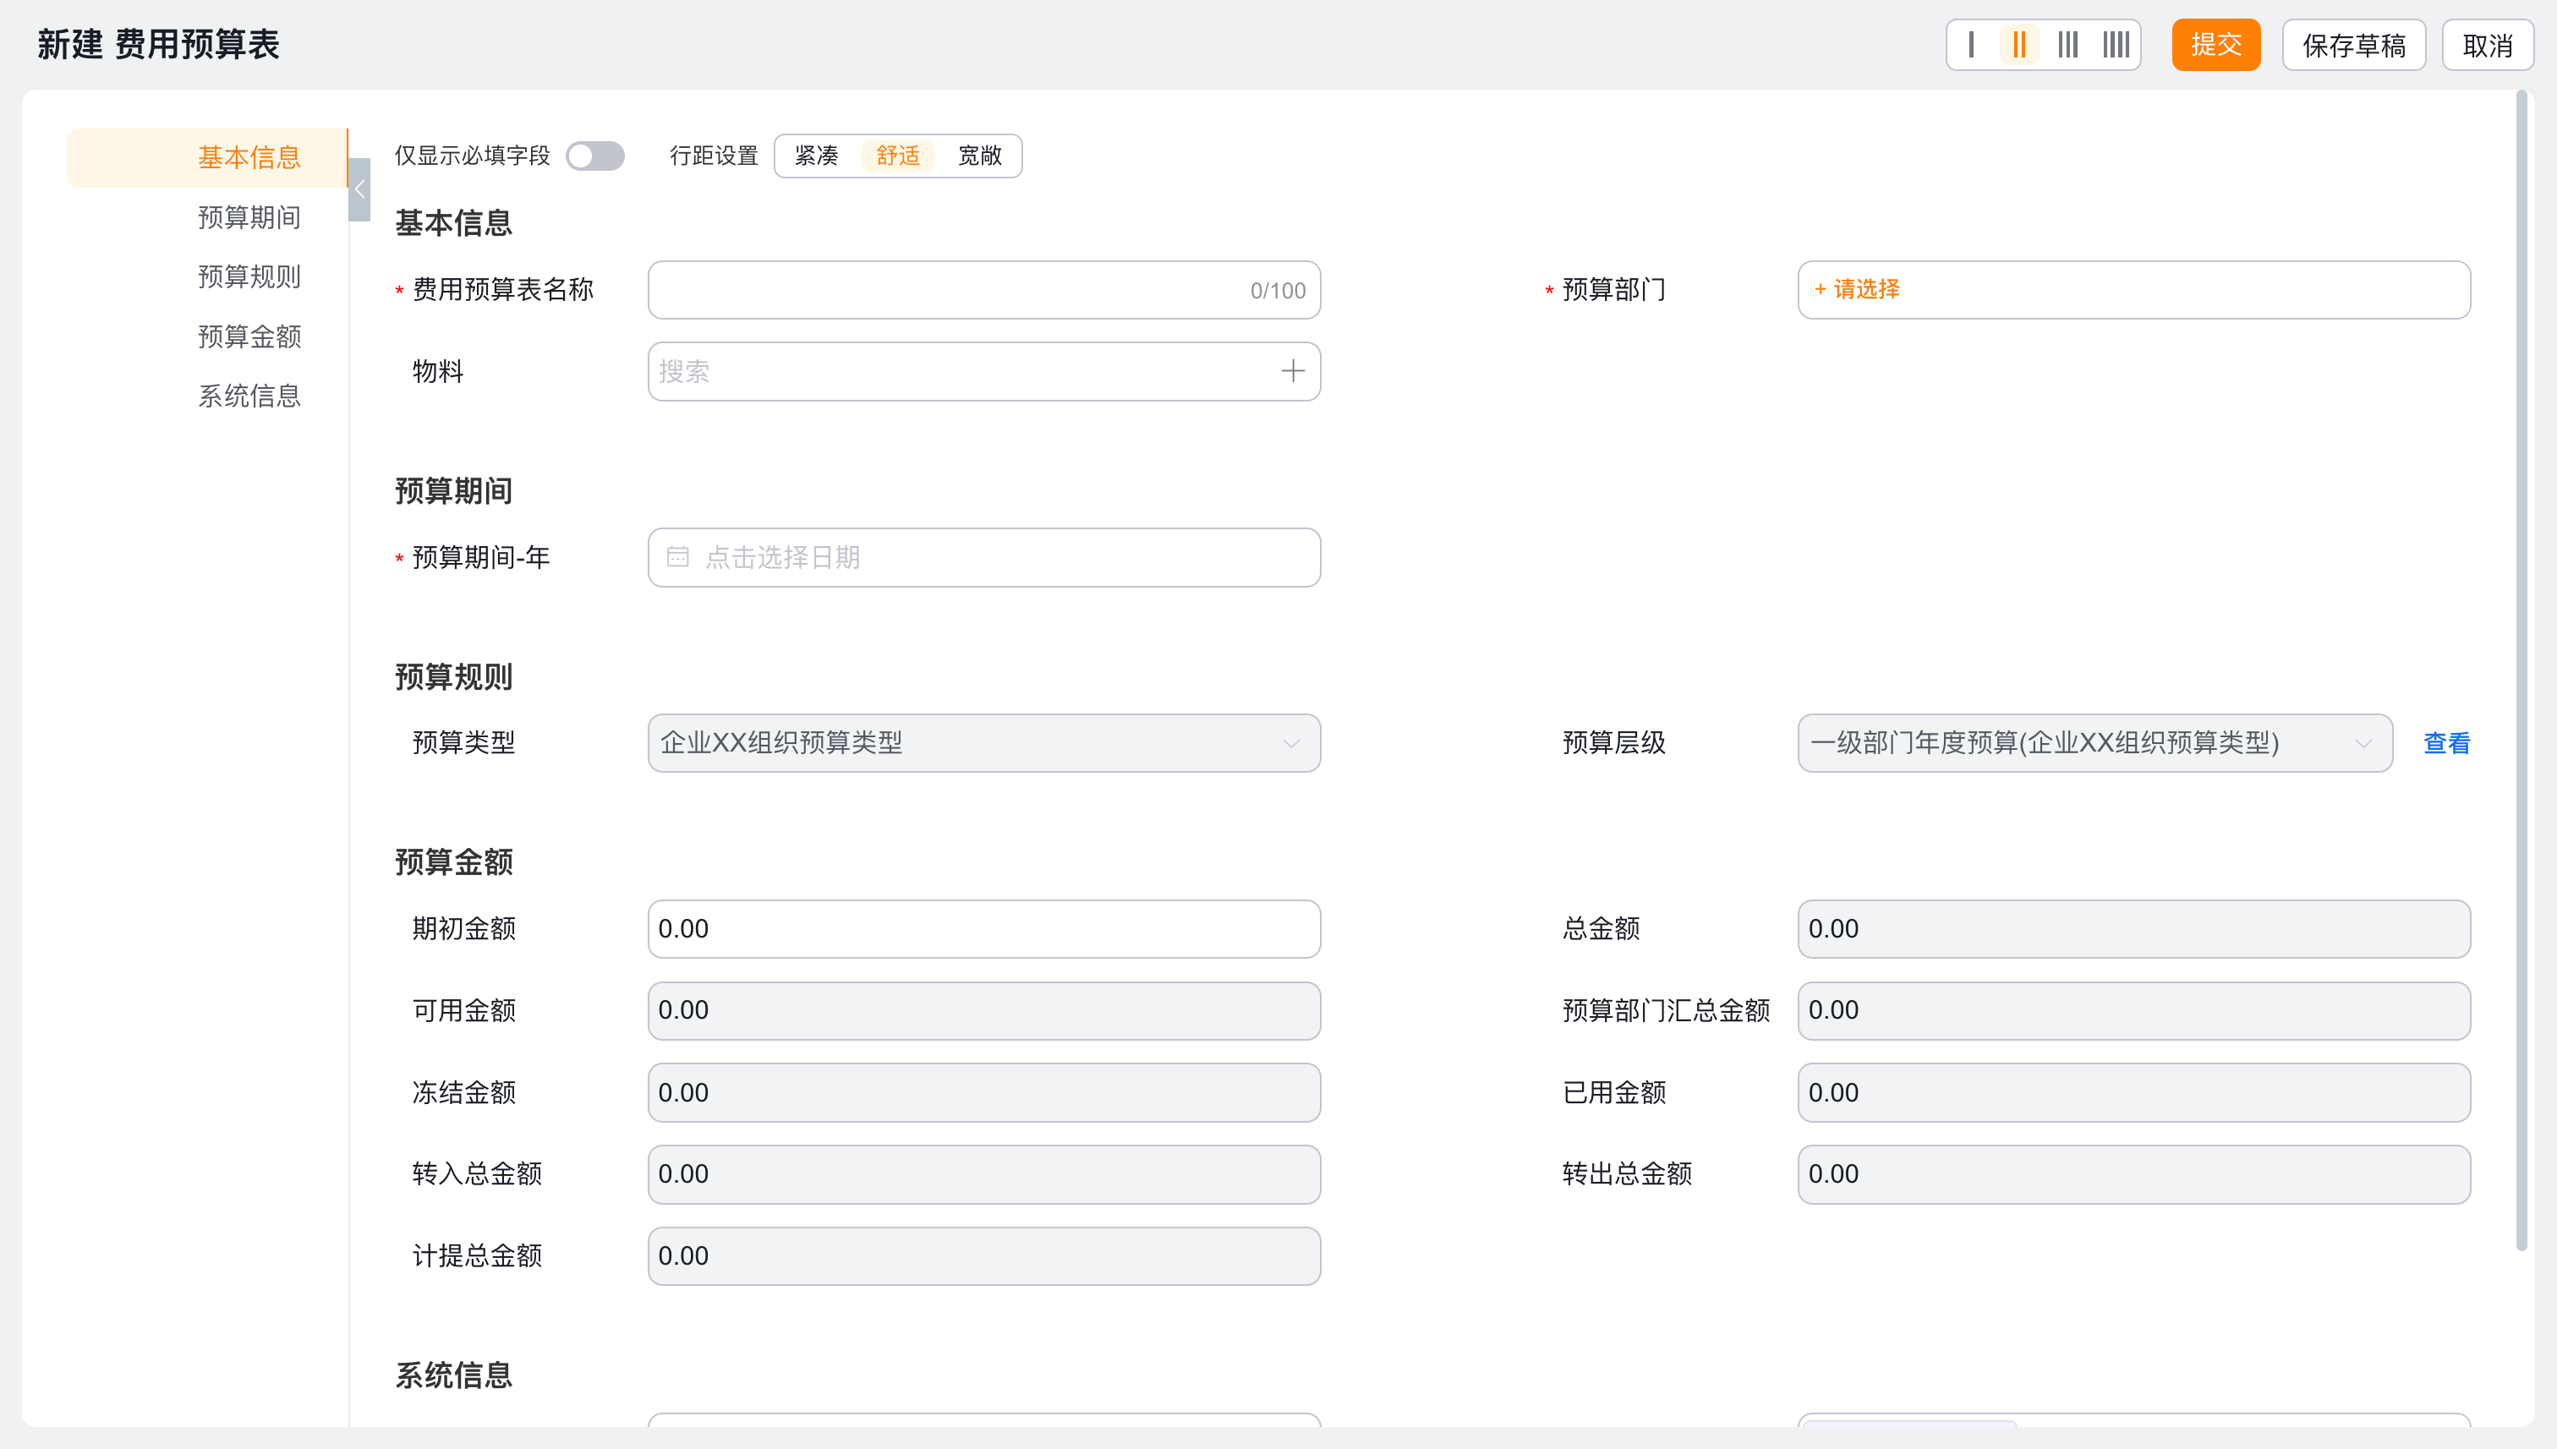The image size is (2557, 1449).
Task: Click the 取消 button
Action: tap(2488, 45)
